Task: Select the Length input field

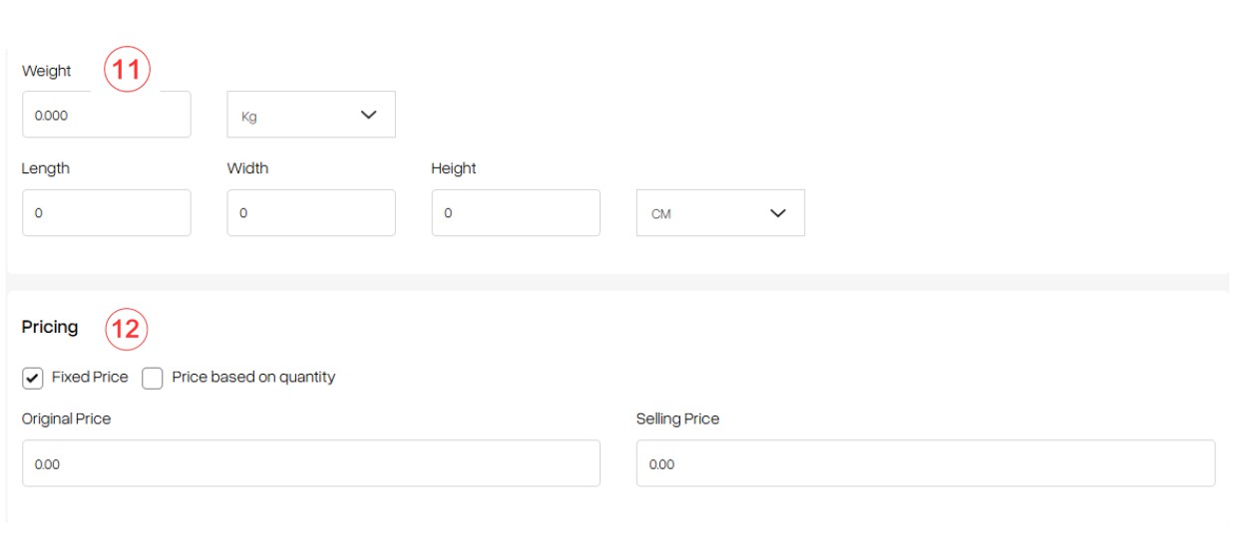Action: pyautogui.click(x=106, y=213)
